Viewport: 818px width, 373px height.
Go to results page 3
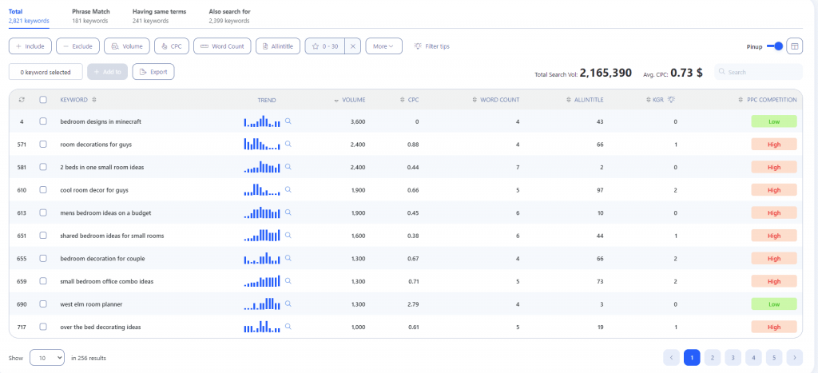click(x=733, y=357)
